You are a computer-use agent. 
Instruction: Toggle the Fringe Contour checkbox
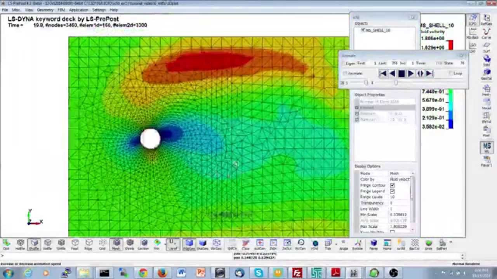[392, 185]
